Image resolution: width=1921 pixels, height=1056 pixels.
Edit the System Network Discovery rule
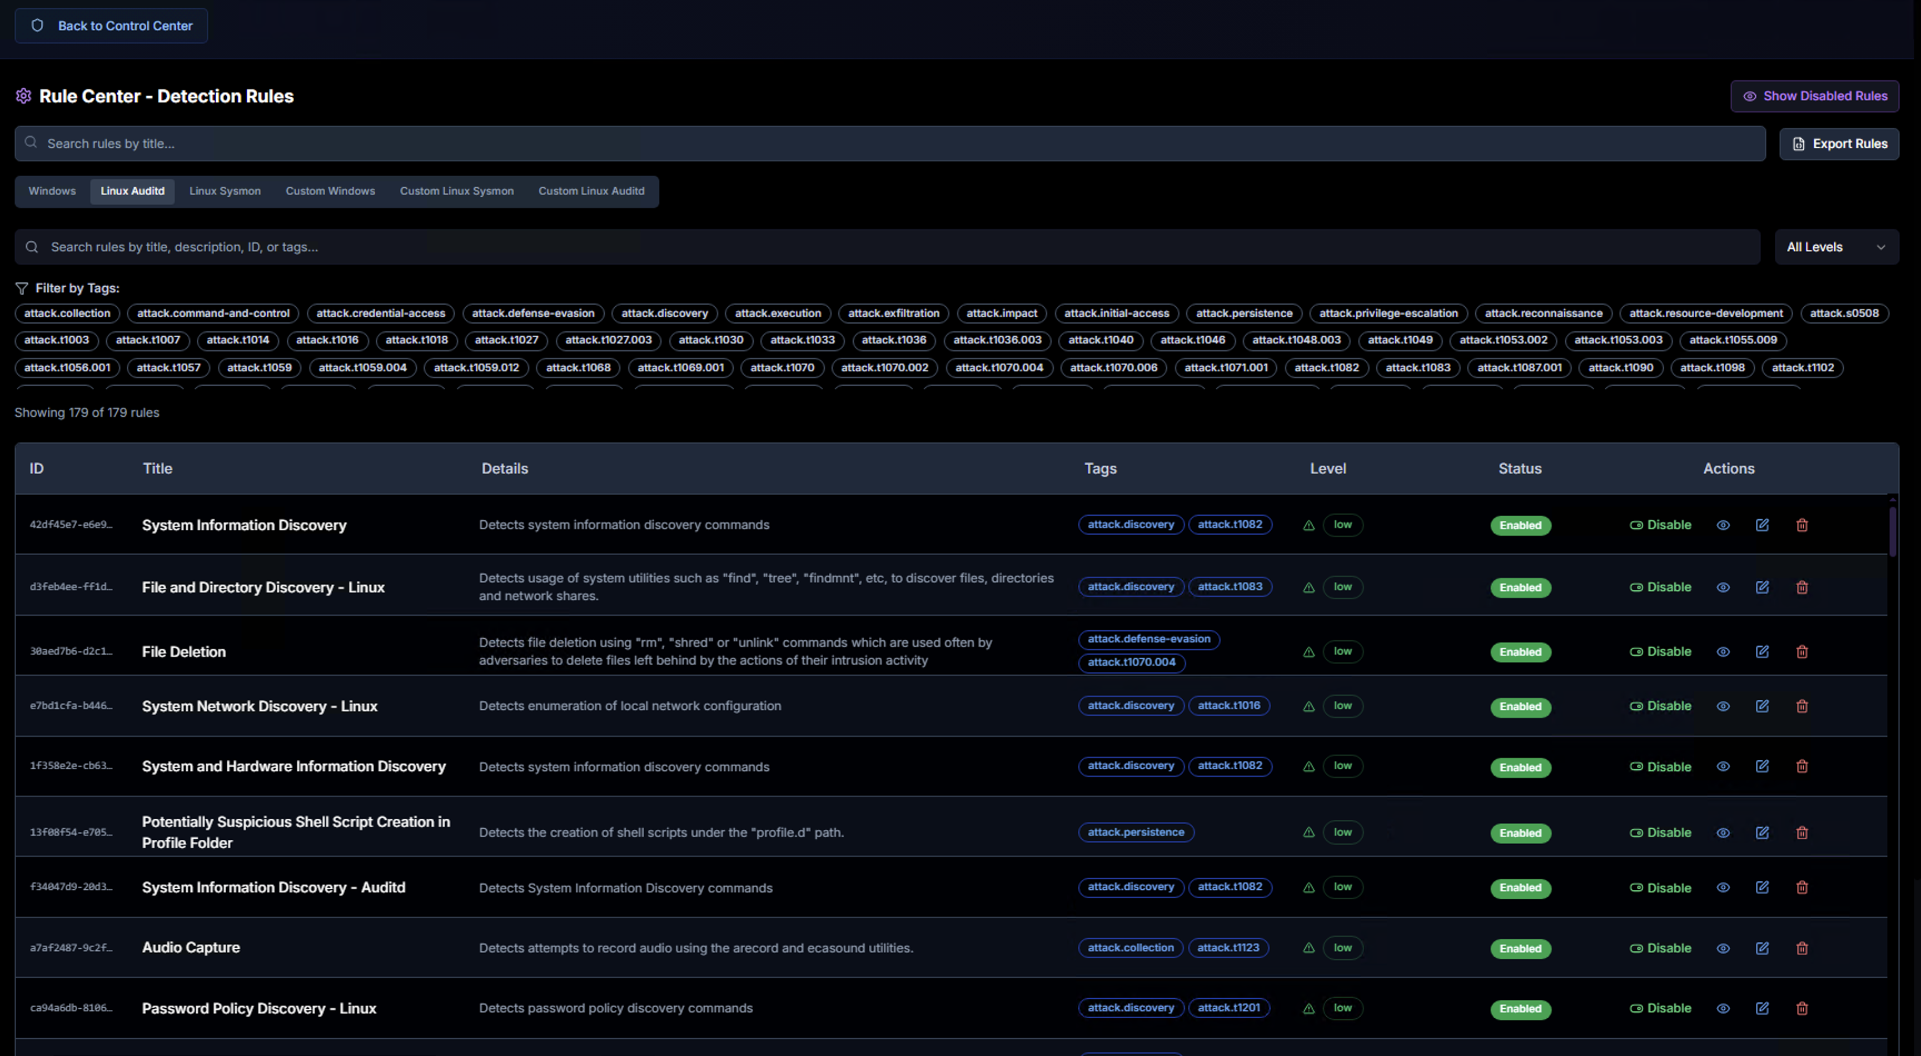click(1762, 705)
